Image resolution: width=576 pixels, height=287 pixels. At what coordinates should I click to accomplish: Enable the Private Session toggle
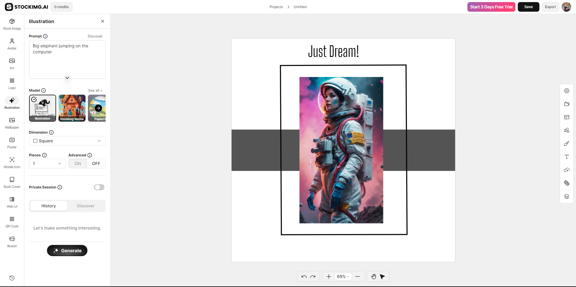click(x=99, y=187)
